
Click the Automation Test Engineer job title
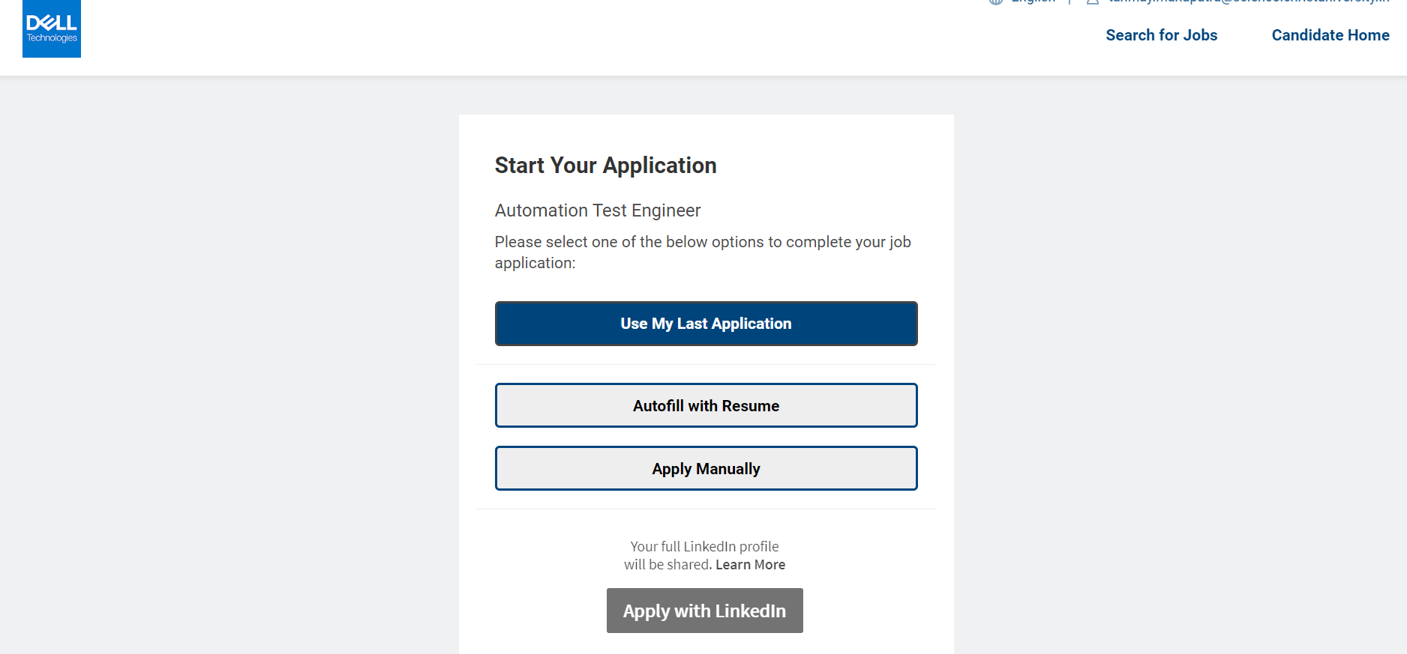click(598, 211)
